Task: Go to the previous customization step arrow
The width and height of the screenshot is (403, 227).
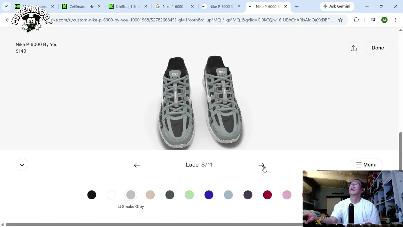Action: (137, 165)
